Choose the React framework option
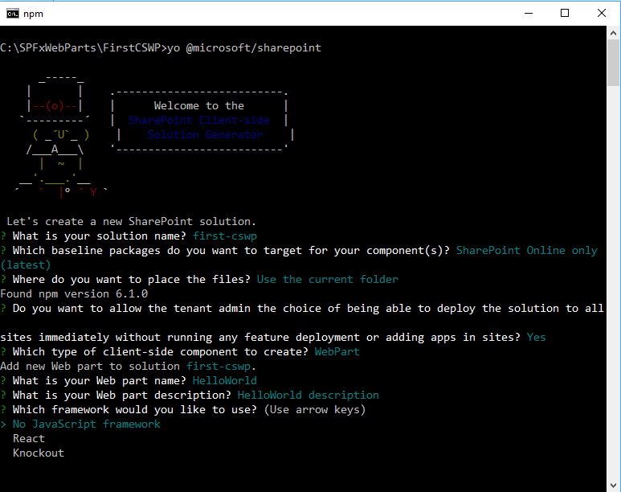621x492 pixels. point(29,439)
